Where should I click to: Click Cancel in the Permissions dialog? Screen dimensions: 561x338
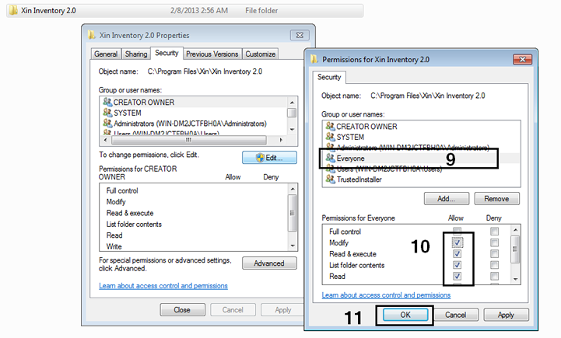tap(455, 315)
